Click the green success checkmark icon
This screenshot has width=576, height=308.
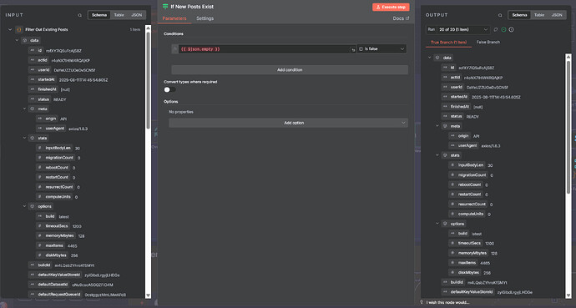tap(503, 29)
